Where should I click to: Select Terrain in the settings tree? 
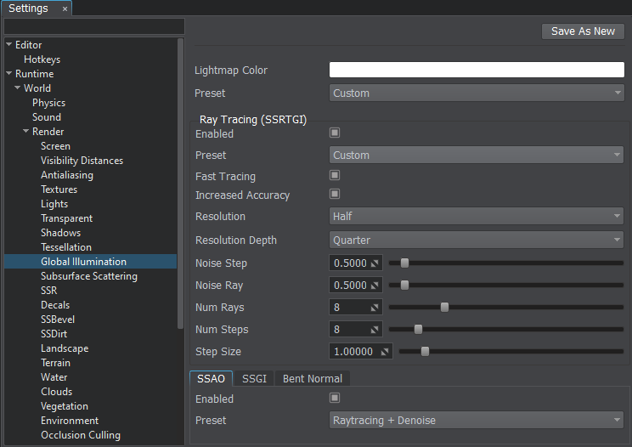coord(55,363)
